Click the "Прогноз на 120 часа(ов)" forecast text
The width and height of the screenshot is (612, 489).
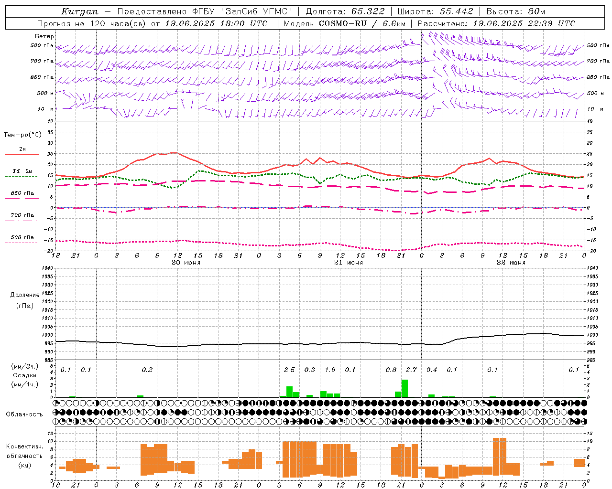pyautogui.click(x=92, y=23)
